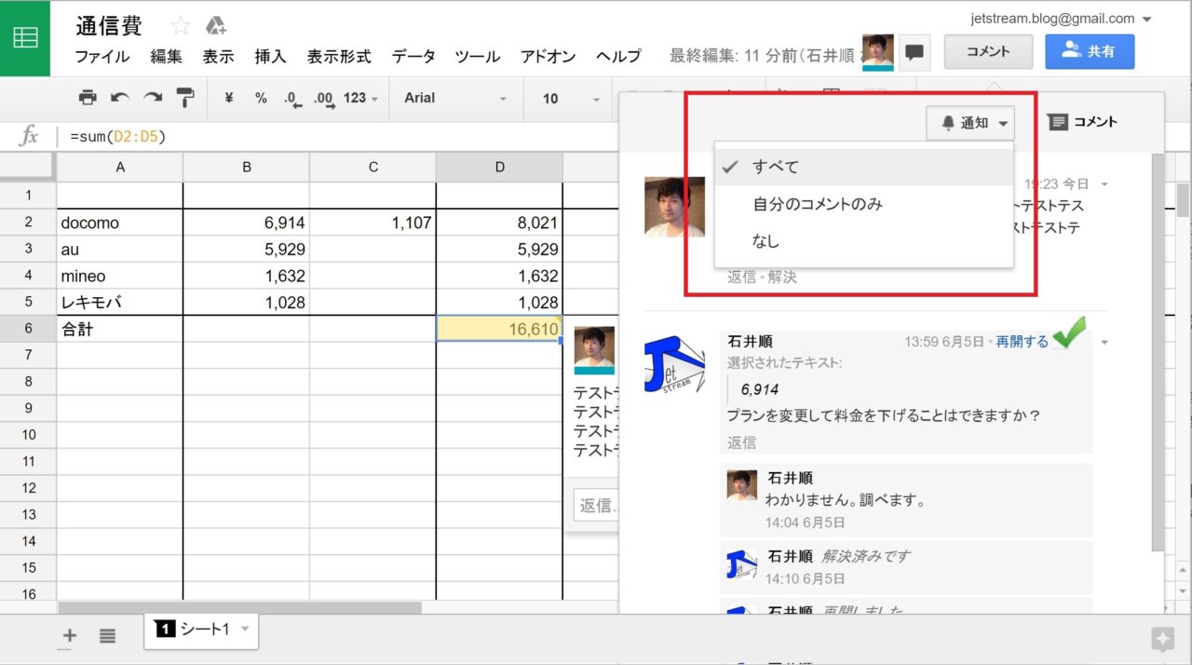The image size is (1192, 665).
Task: Click the print icon in toolbar
Action: point(88,98)
